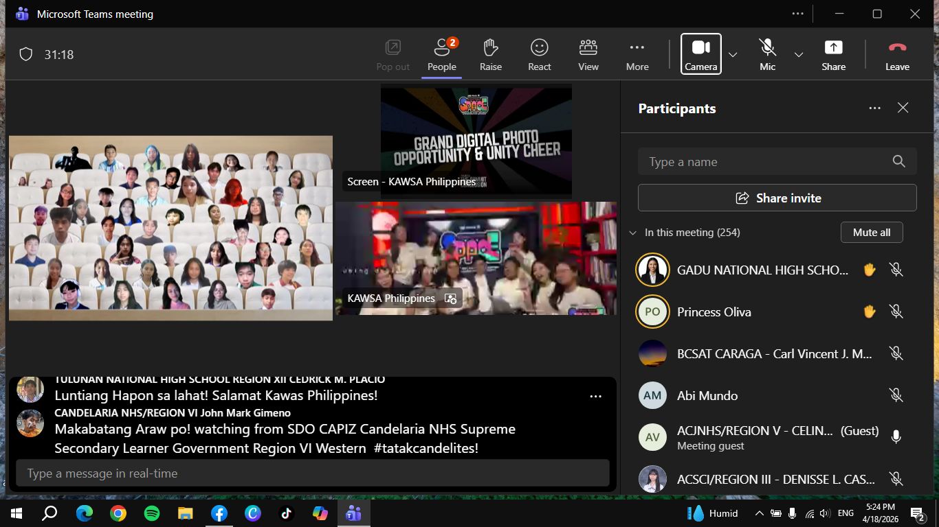
Task: Open Microsoft Edge from the taskbar
Action: pos(84,513)
